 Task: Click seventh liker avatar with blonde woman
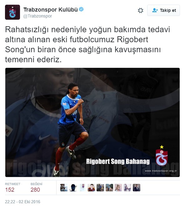point(118,188)
